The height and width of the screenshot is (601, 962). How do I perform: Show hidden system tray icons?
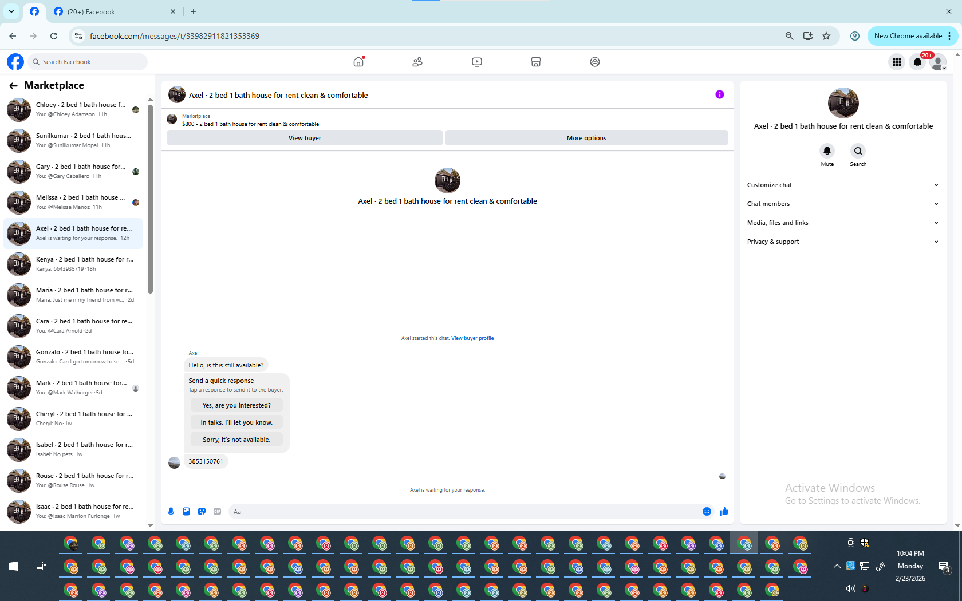tap(837, 566)
